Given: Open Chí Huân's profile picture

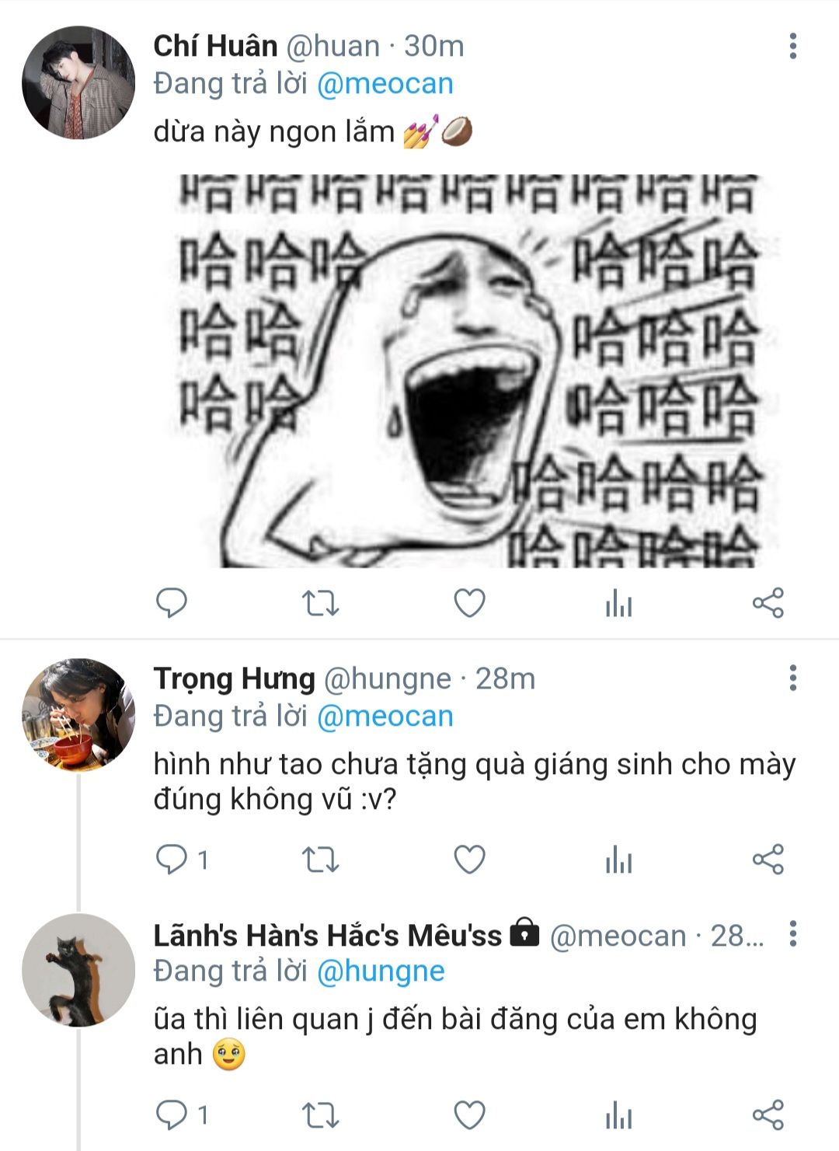Looking at the screenshot, I should [78, 82].
